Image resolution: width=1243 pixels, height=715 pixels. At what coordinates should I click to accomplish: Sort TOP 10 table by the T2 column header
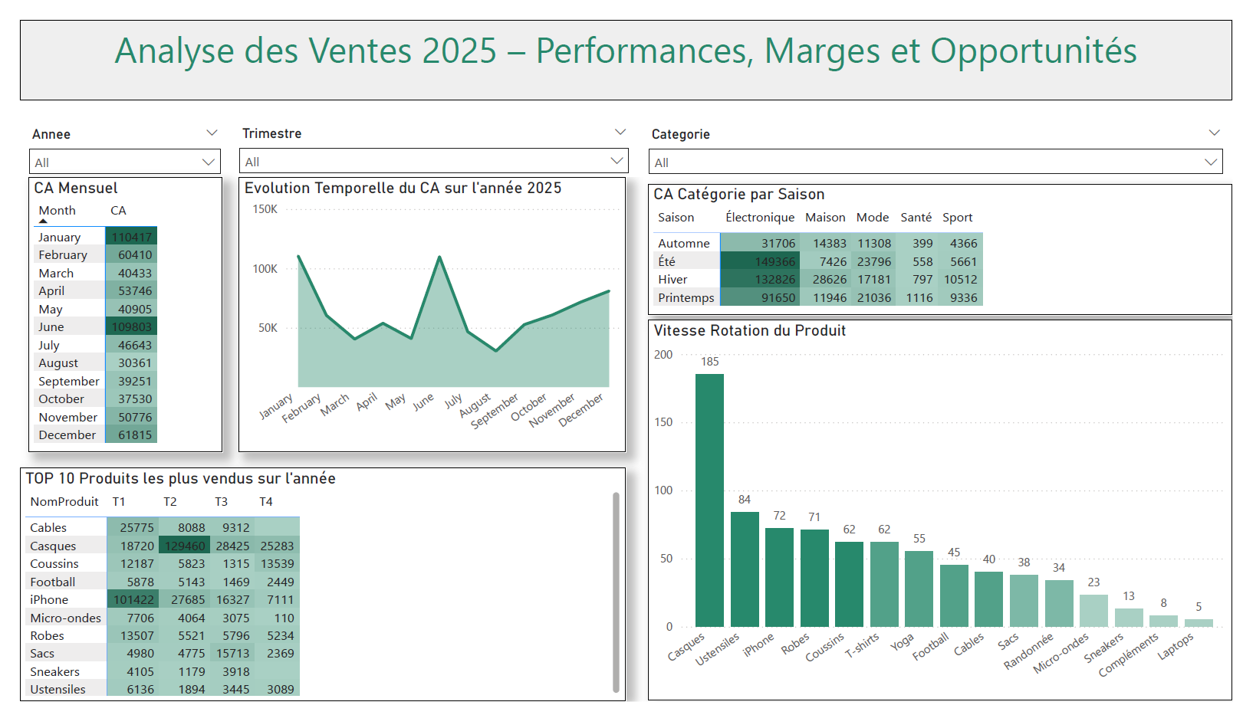170,501
